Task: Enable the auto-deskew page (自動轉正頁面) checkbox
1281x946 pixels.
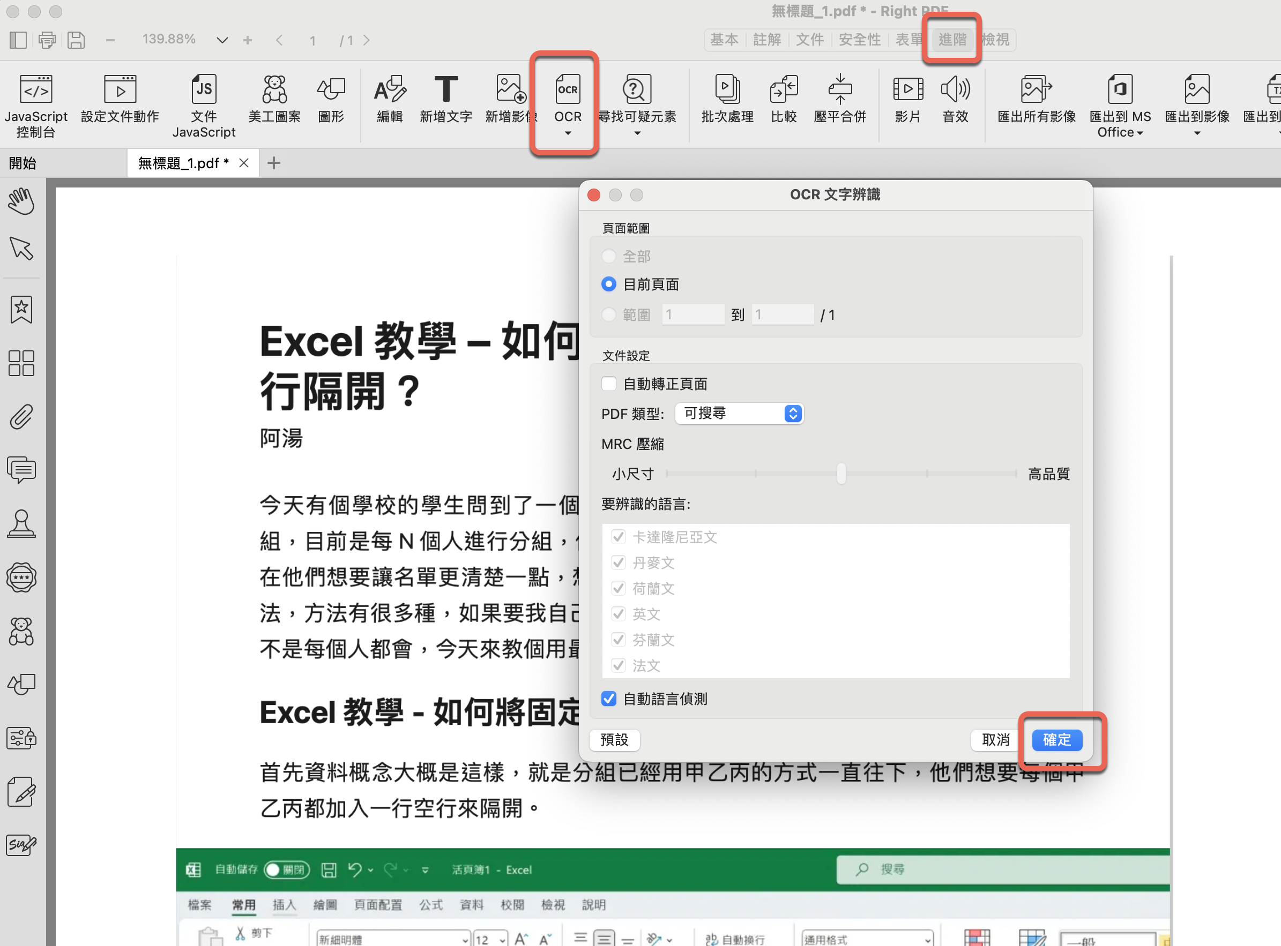Action: click(x=609, y=384)
